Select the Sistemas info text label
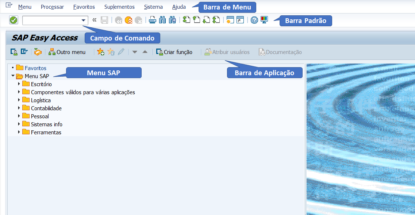The image size is (415, 215). 47,124
